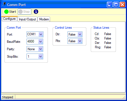127x101 pixels.
Task: Open the Rts dropdown arrow
Action: click(x=80, y=41)
